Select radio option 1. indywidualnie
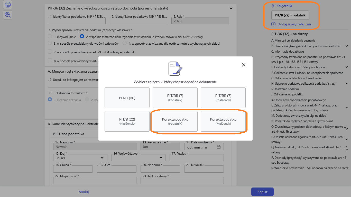351x197 pixels. tap(50, 36)
